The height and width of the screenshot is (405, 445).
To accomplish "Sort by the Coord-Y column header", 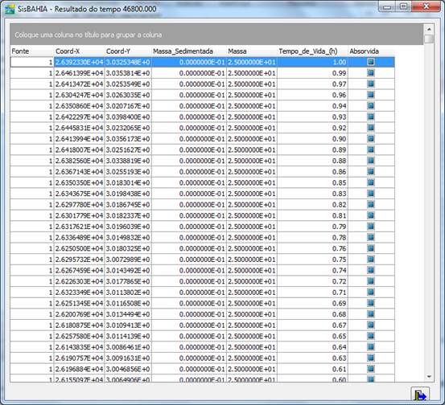I will [x=128, y=51].
